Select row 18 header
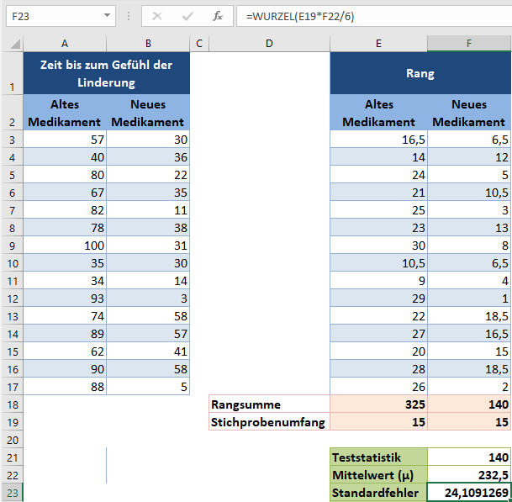 coord(12,404)
